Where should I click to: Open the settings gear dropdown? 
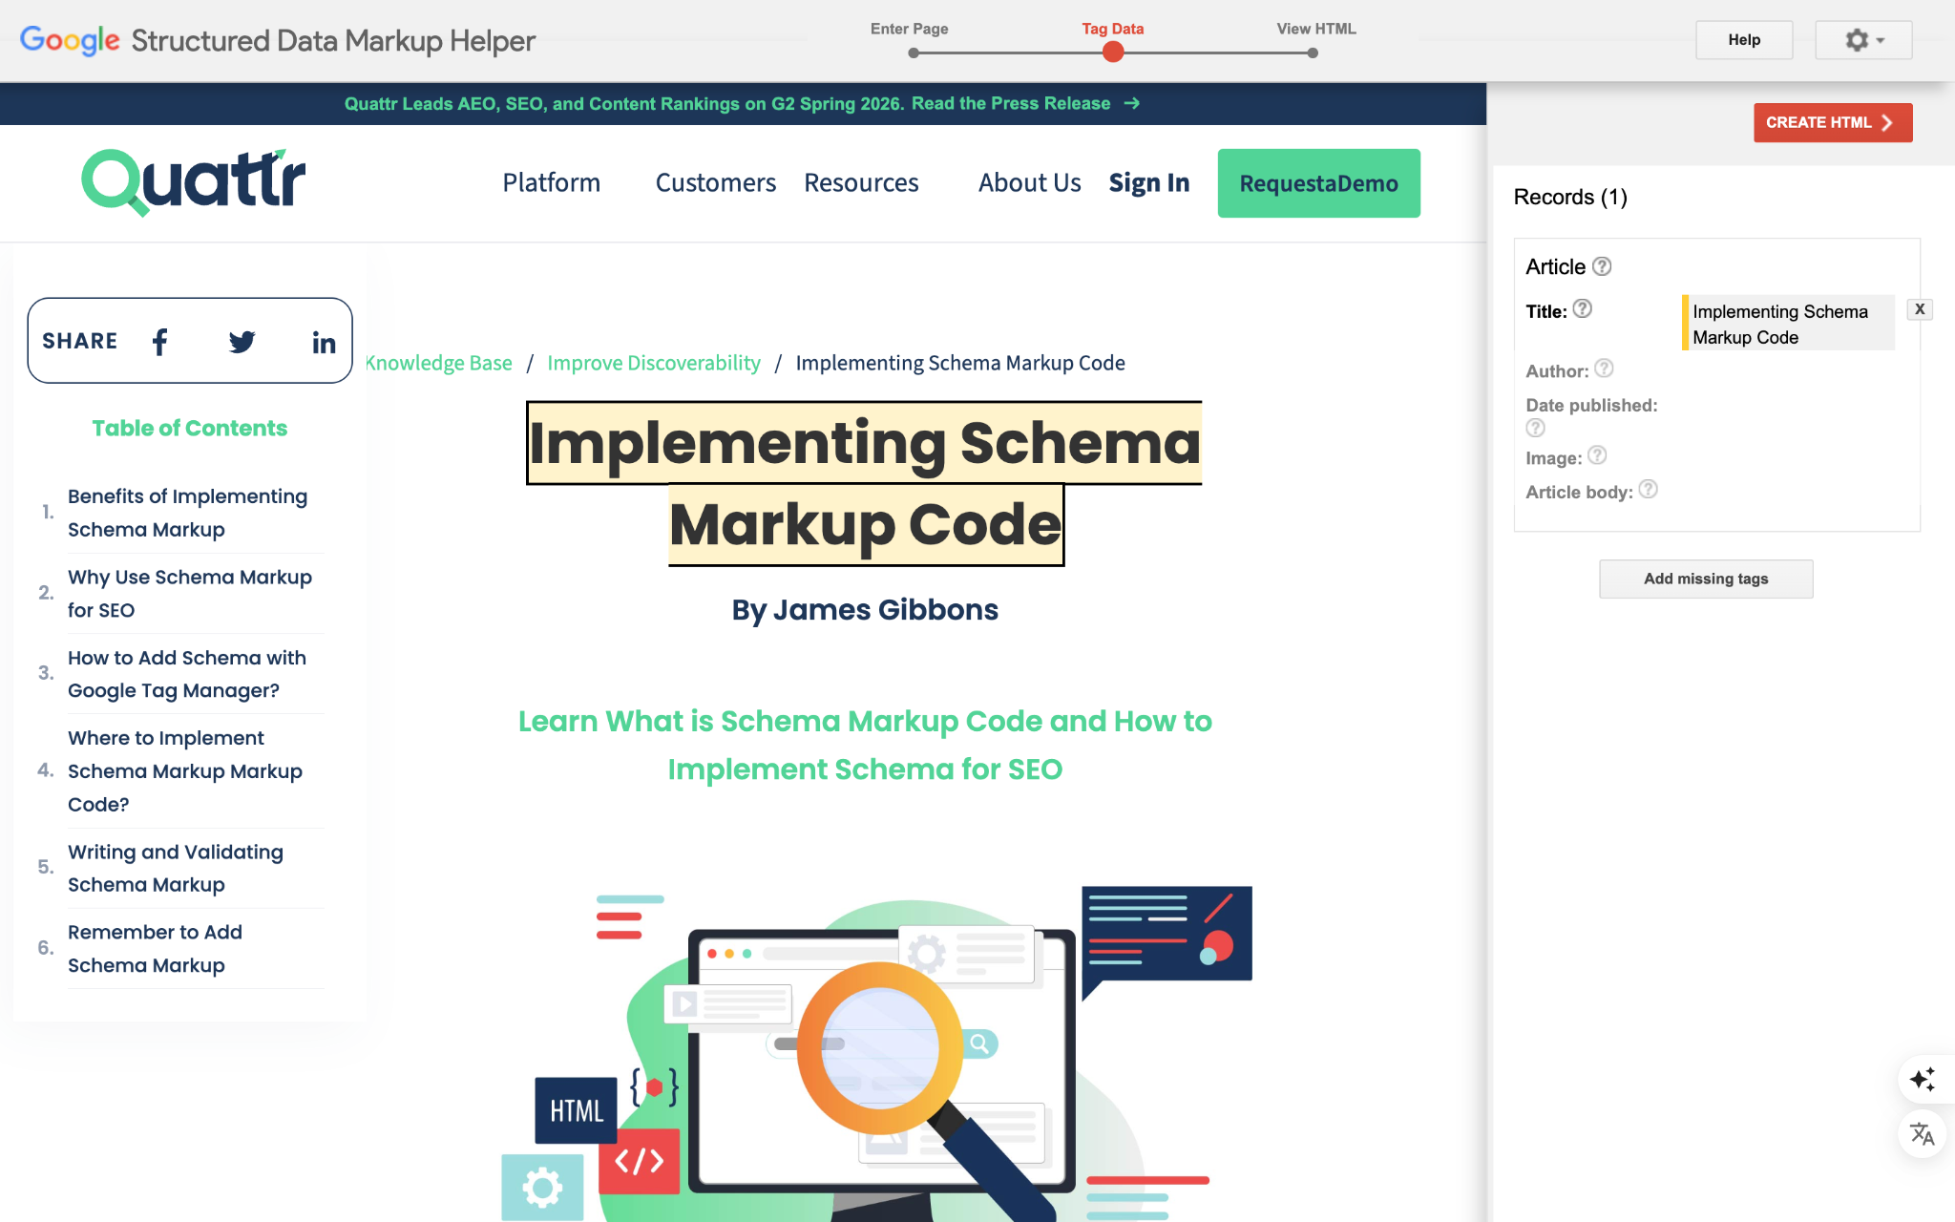1862,40
